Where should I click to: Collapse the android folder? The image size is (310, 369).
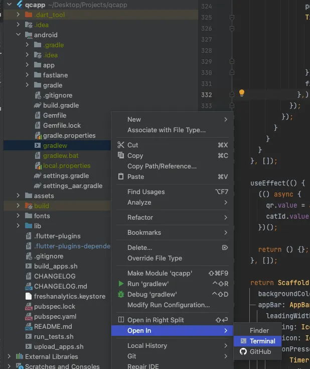point(19,35)
